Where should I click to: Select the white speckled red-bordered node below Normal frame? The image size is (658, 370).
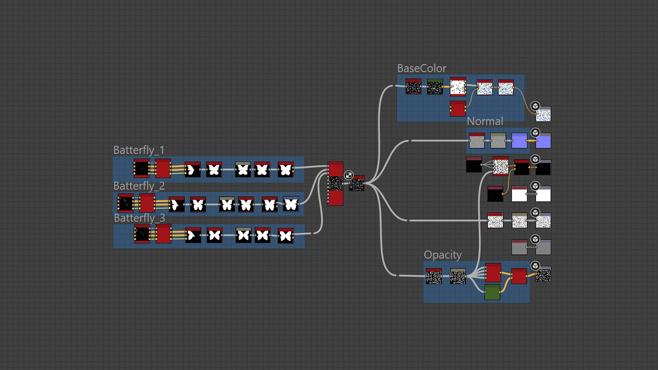click(x=501, y=166)
